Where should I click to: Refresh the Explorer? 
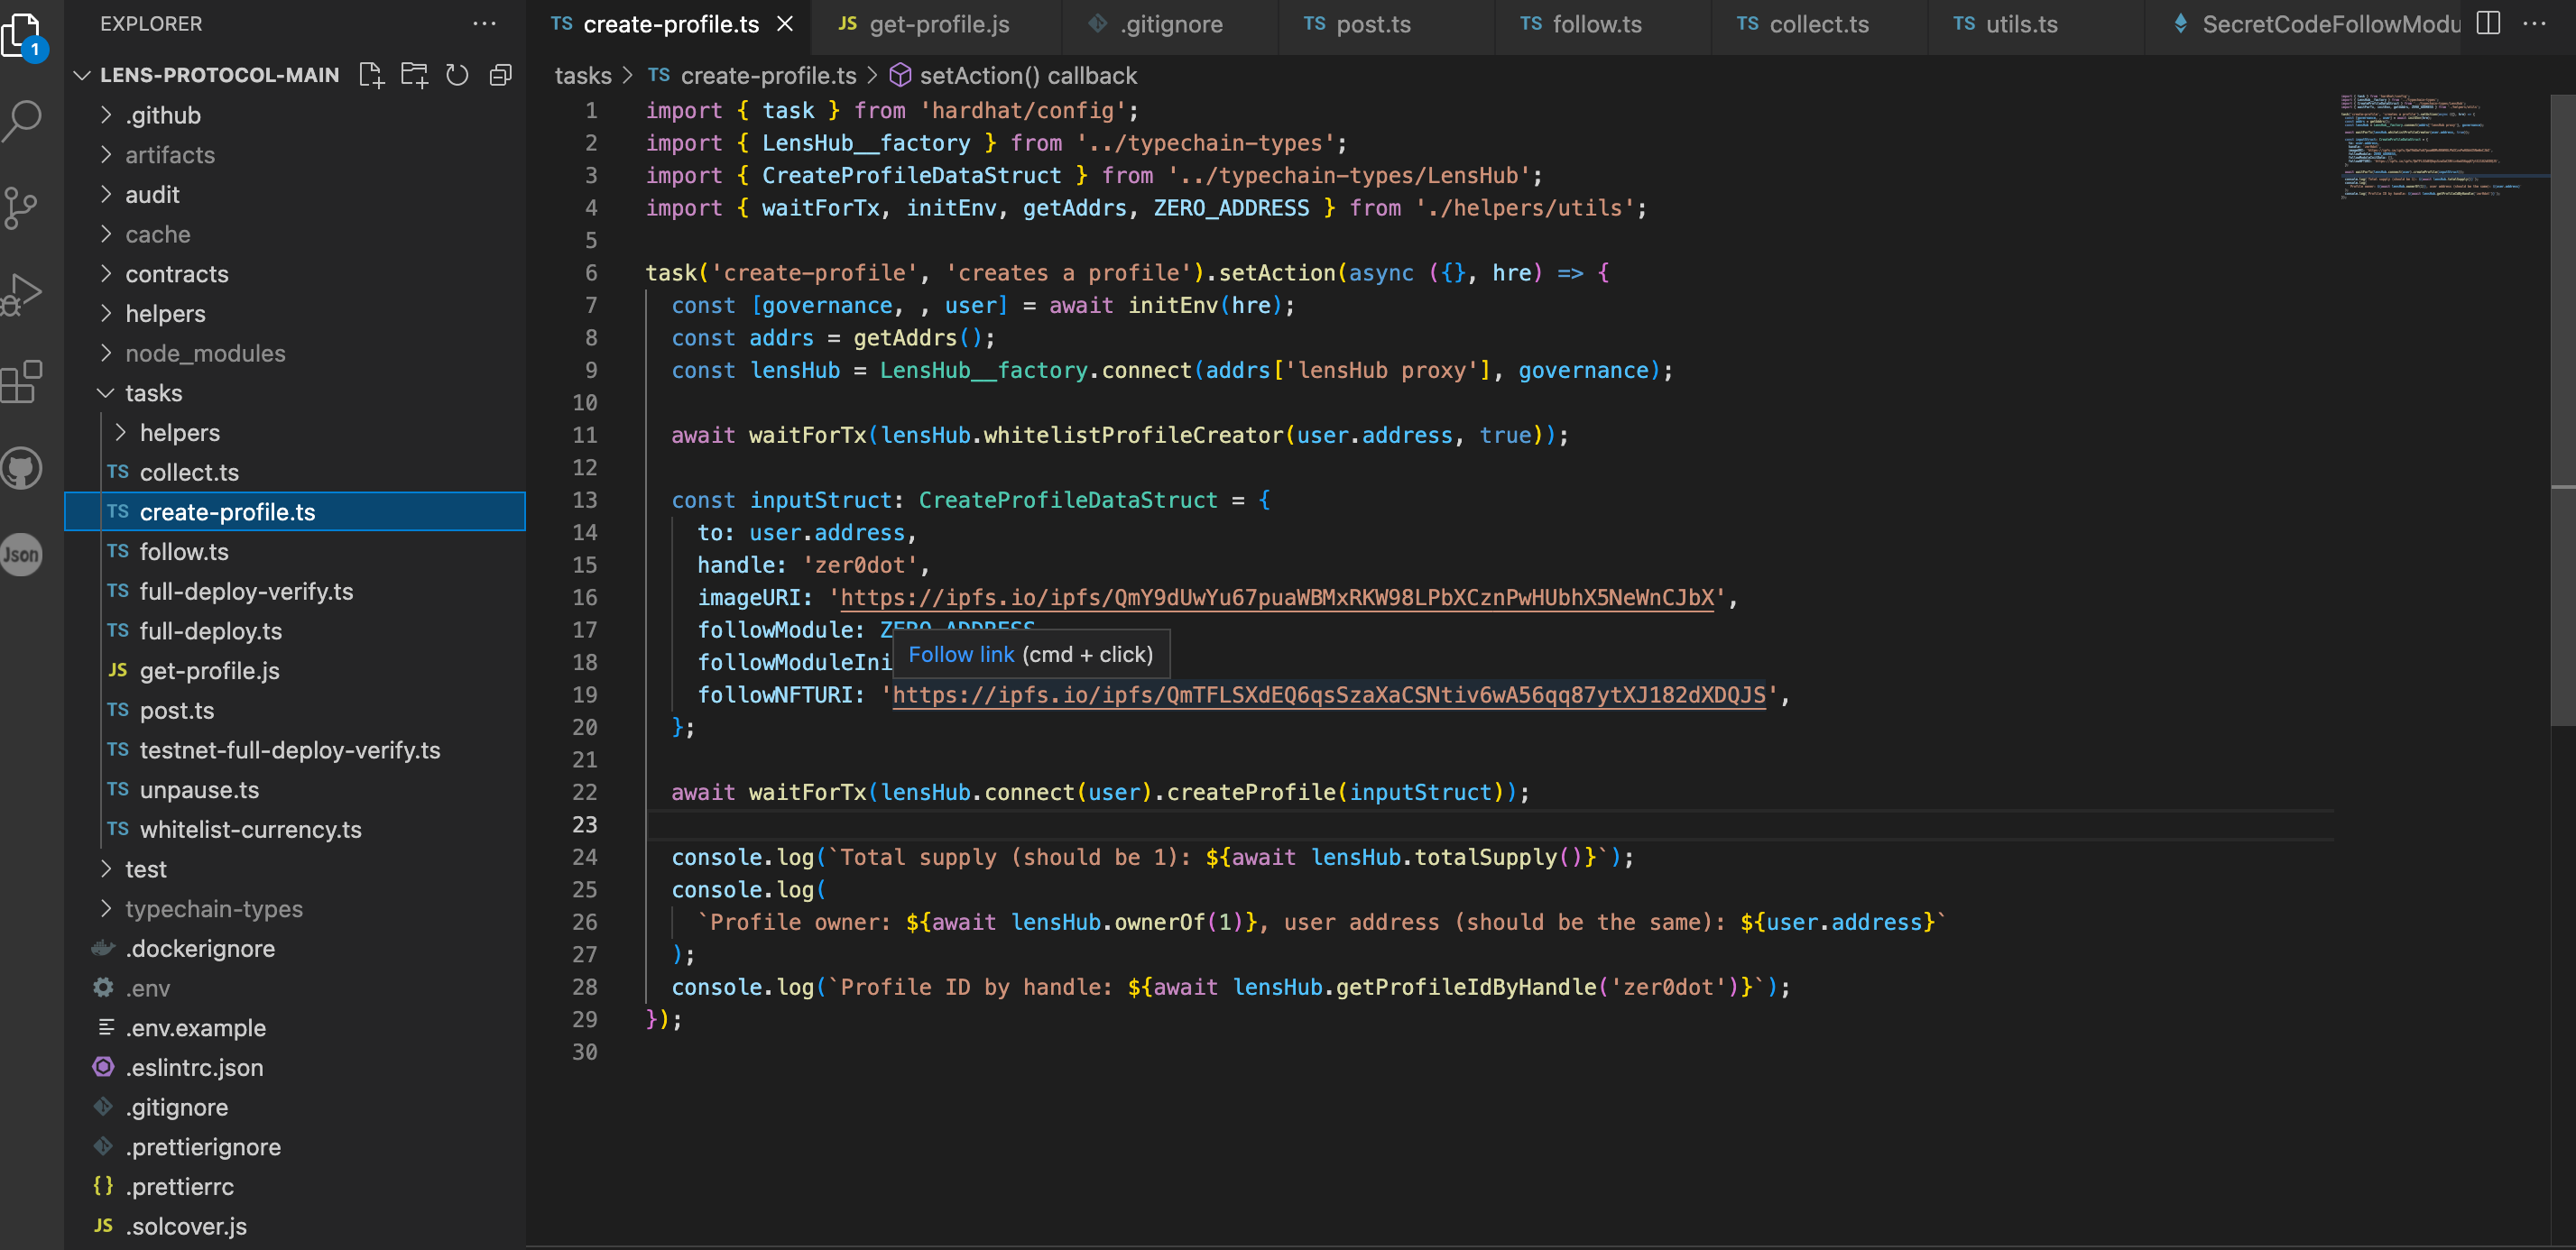click(x=457, y=74)
